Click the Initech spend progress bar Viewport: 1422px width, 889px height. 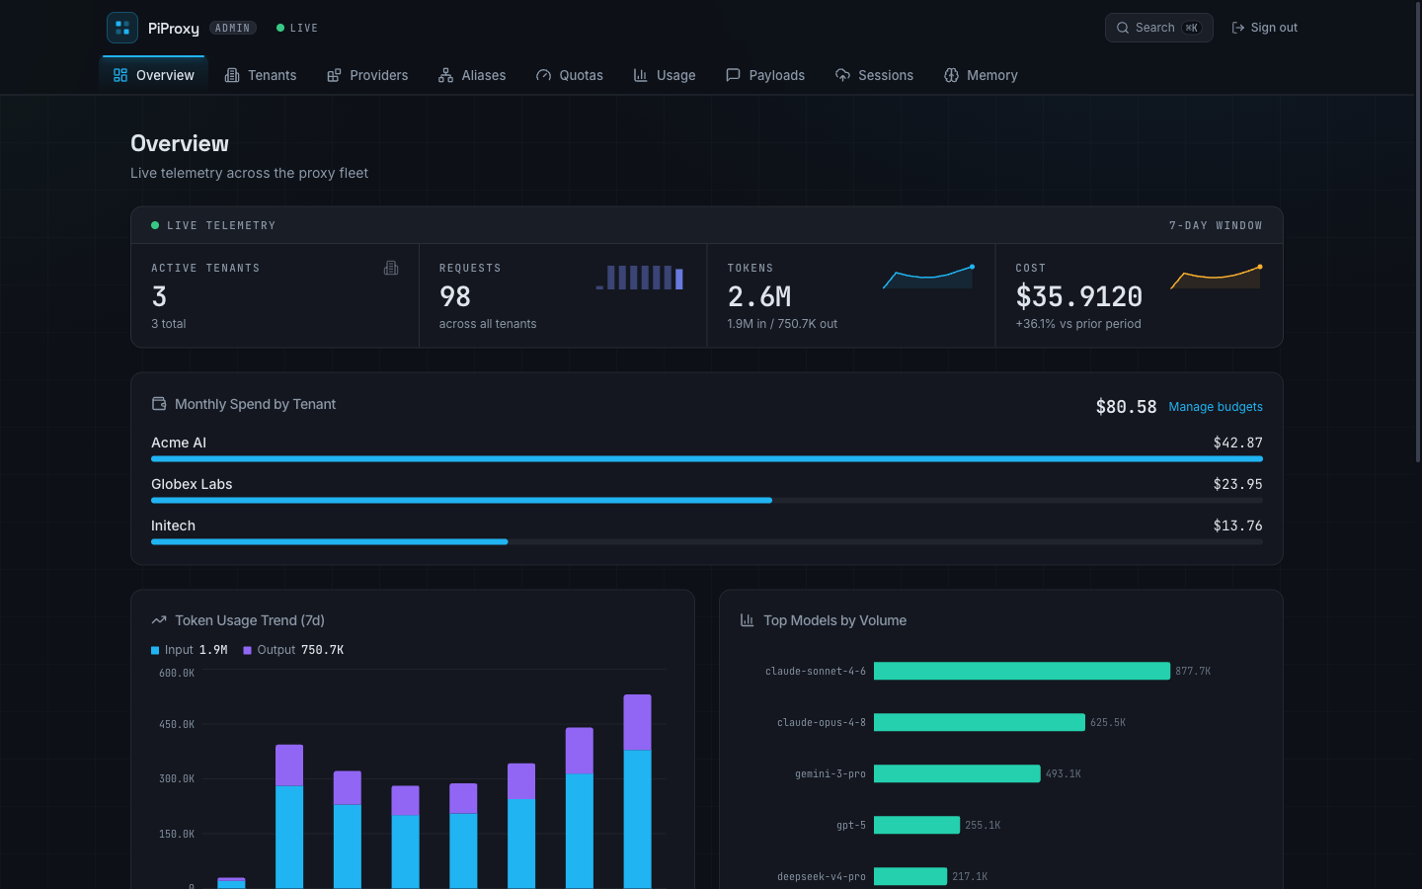[707, 542]
